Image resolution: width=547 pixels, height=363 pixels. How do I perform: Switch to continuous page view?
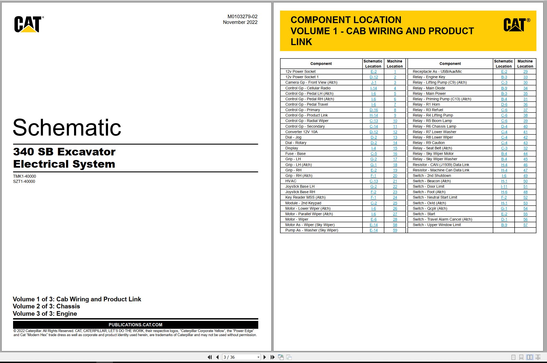click(521, 357)
